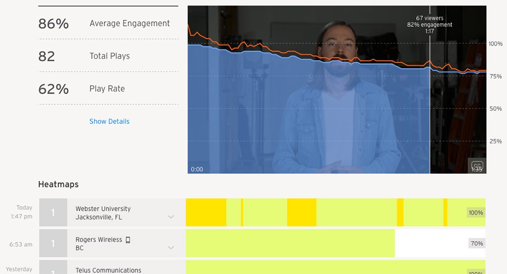Open the Show Details link
The width and height of the screenshot is (507, 274).
110,122
